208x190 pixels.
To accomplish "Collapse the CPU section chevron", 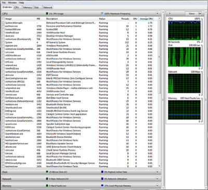I will point(157,14).
